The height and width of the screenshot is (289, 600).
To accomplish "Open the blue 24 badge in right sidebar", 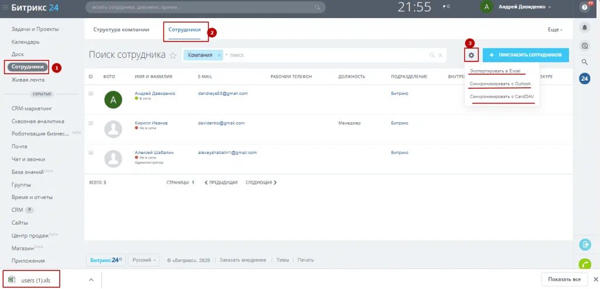I will [584, 79].
